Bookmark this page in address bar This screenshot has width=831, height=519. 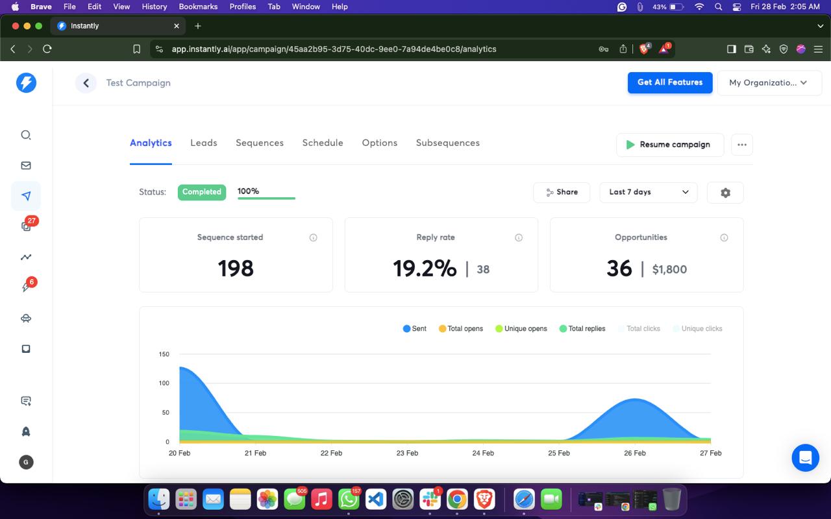pyautogui.click(x=136, y=49)
